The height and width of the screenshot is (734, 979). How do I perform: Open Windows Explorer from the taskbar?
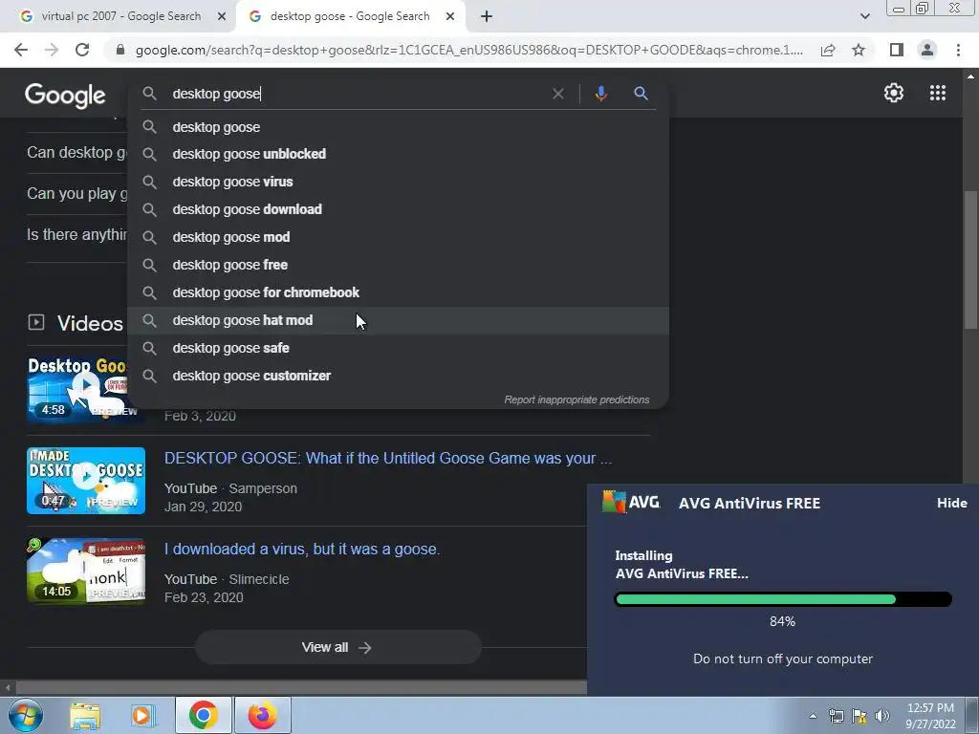click(x=85, y=715)
